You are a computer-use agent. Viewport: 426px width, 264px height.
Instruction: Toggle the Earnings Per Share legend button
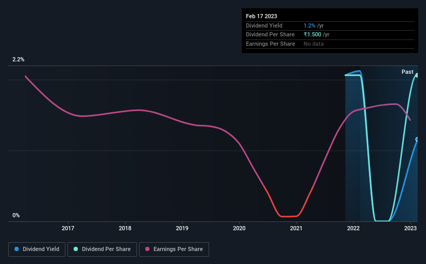[174, 249]
